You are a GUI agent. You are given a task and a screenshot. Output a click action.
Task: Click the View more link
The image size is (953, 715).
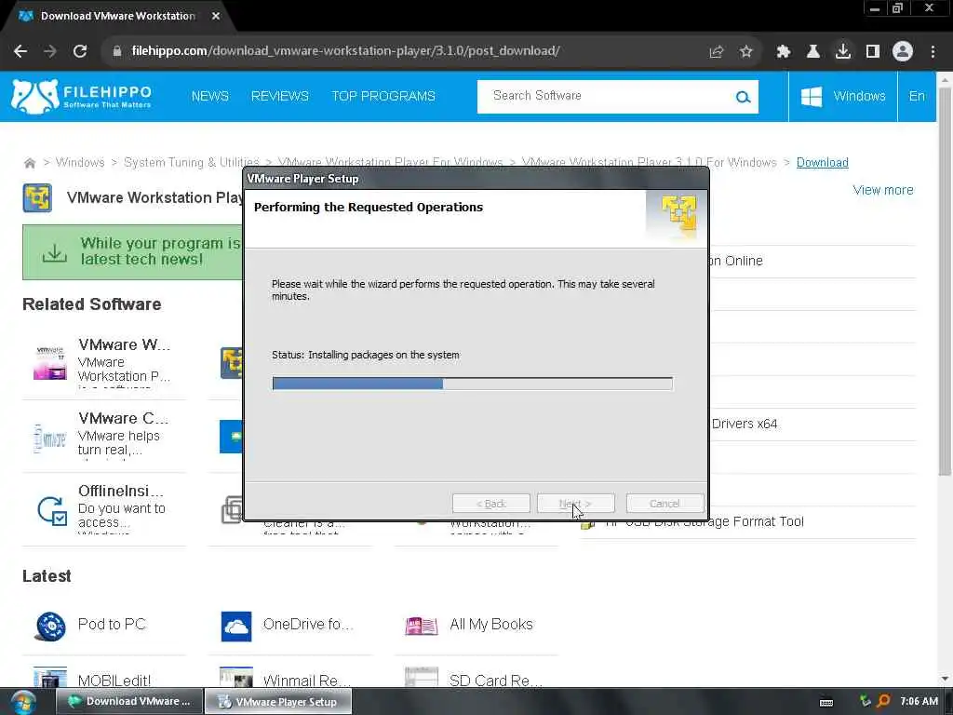tap(882, 190)
